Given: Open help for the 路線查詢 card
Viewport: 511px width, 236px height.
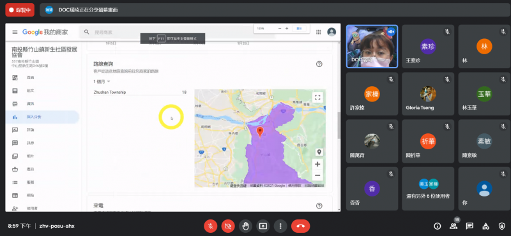Looking at the screenshot, I should (x=319, y=64).
